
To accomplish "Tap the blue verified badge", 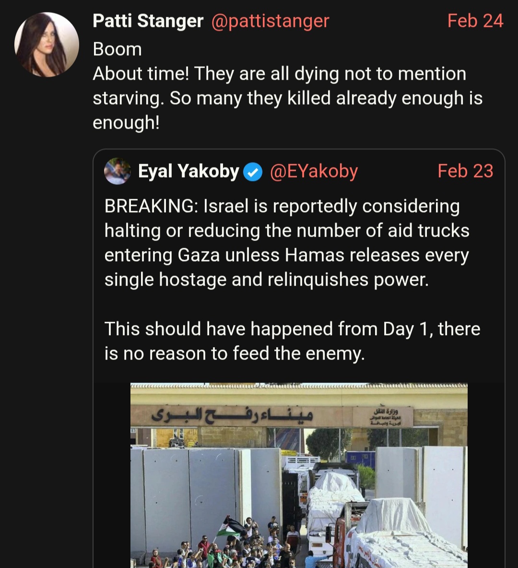I will coord(253,172).
